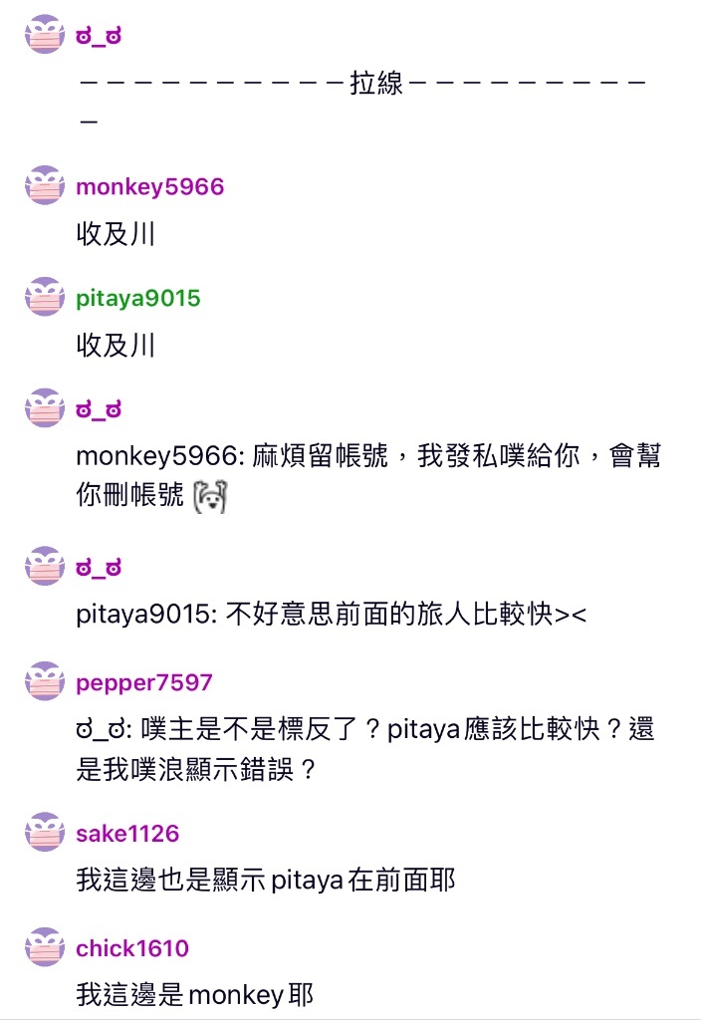Open avatar of first ಠ_ಠ post
701x1020 pixels.
click(x=45, y=35)
